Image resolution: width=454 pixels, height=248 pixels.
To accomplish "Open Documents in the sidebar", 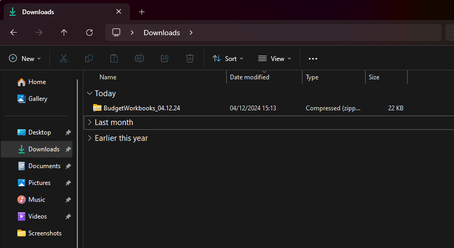I will (44, 166).
